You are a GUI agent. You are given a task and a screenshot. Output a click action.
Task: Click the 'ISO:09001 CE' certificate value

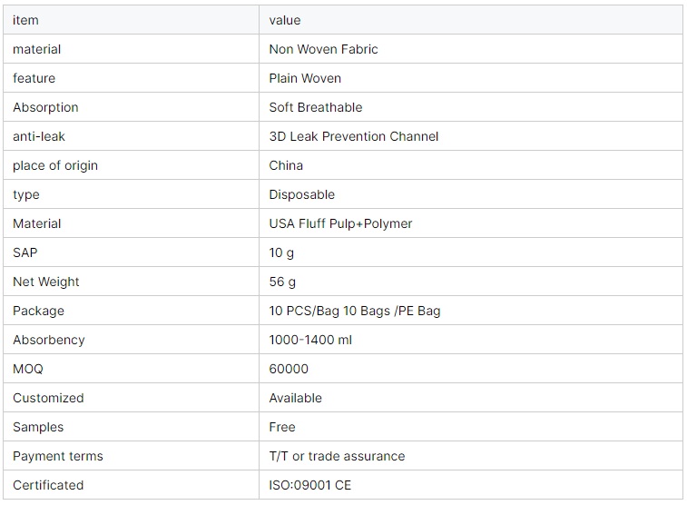click(309, 485)
